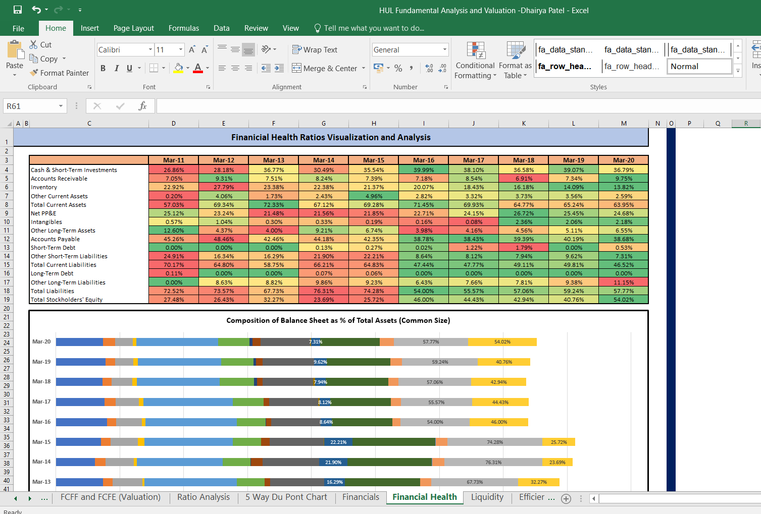The width and height of the screenshot is (761, 514).
Task: Undo the last action
Action: 36,10
